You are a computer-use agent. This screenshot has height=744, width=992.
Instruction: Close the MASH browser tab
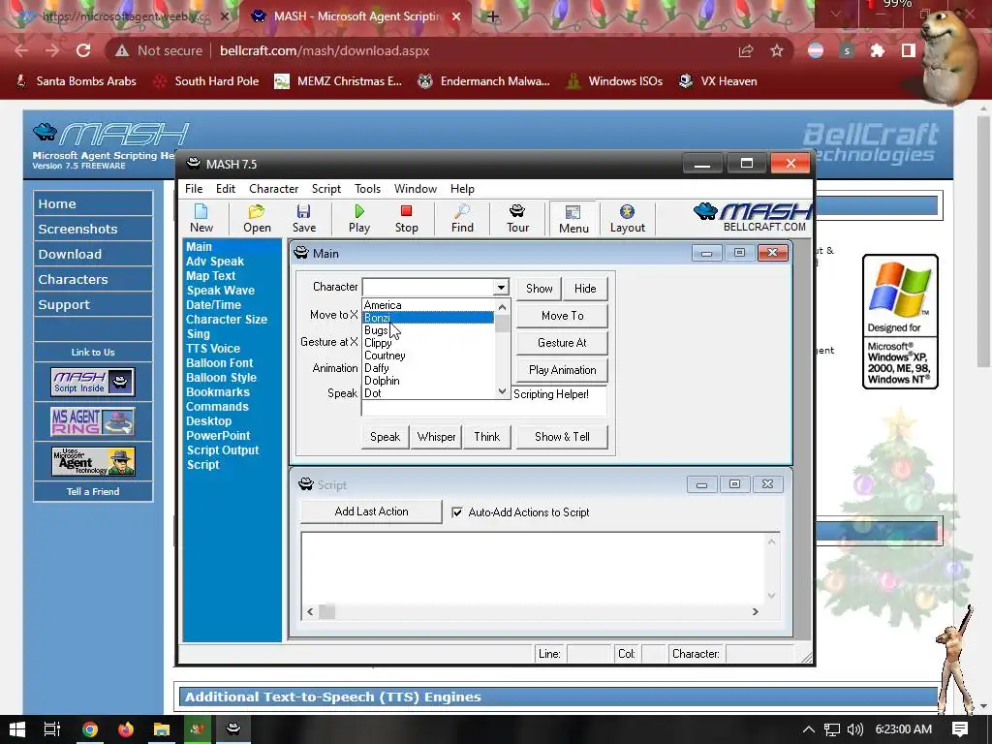pos(456,17)
